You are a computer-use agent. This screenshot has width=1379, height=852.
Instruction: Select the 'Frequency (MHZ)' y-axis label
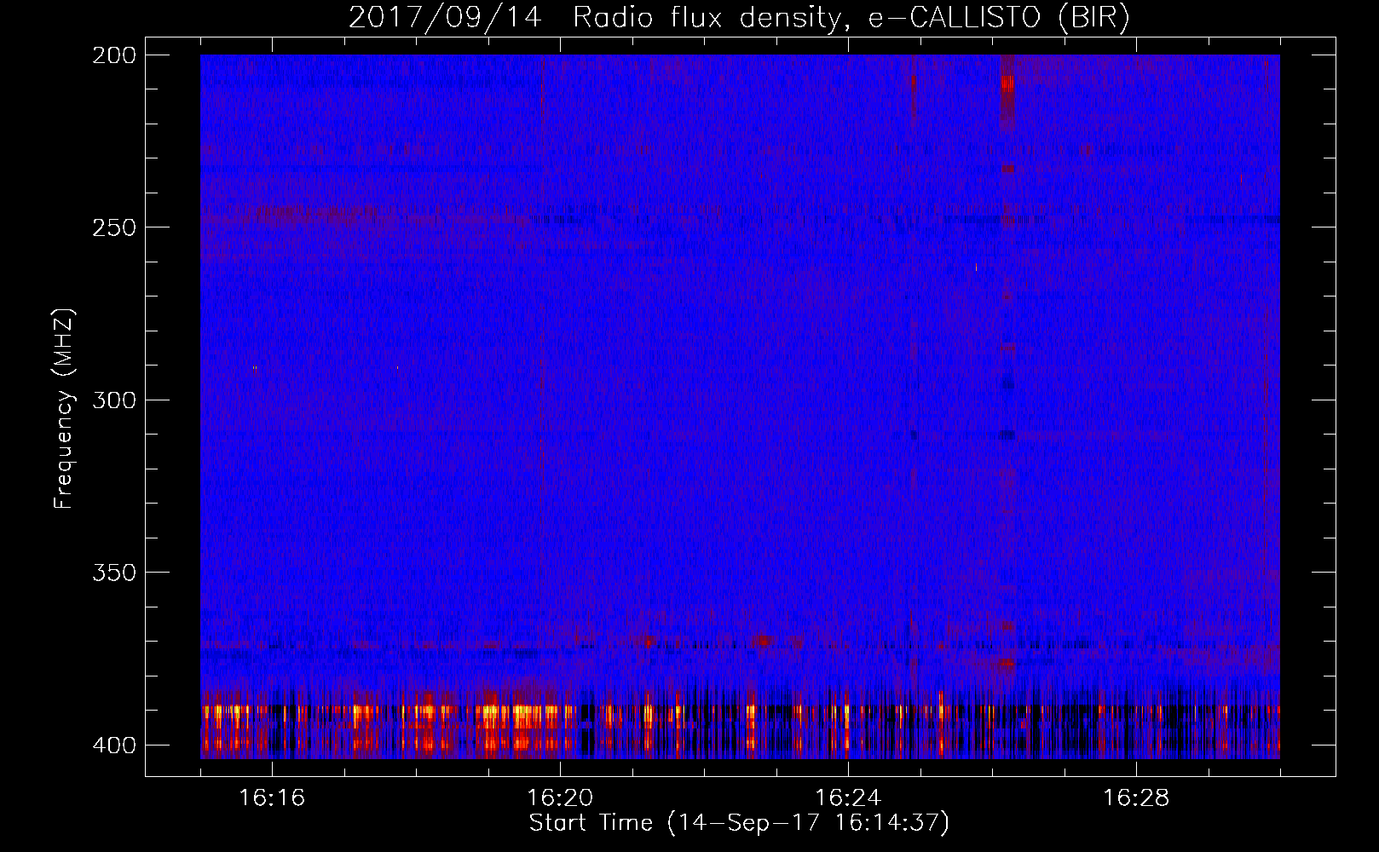(64, 408)
